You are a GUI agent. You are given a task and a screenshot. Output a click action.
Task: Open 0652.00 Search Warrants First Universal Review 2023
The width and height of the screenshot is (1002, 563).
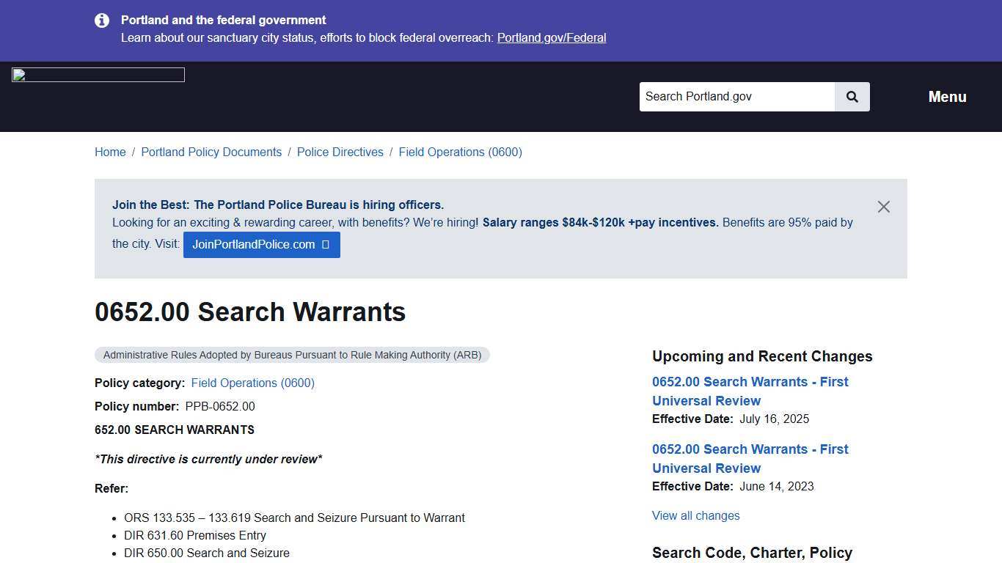click(750, 458)
